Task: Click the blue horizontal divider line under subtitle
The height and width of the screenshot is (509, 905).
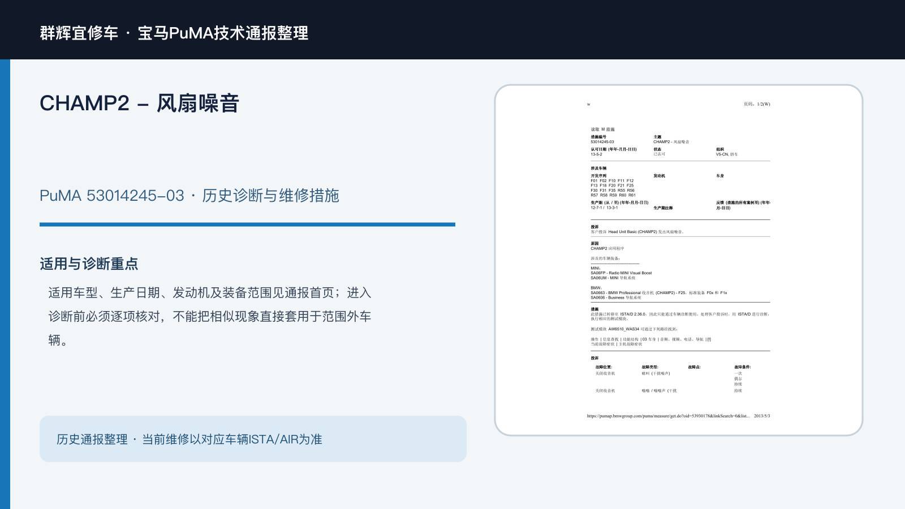Action: [x=247, y=225]
